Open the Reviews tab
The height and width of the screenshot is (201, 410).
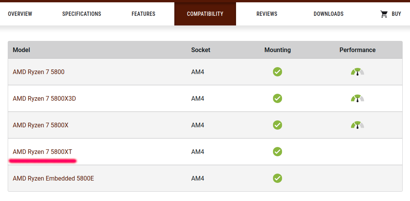(267, 14)
